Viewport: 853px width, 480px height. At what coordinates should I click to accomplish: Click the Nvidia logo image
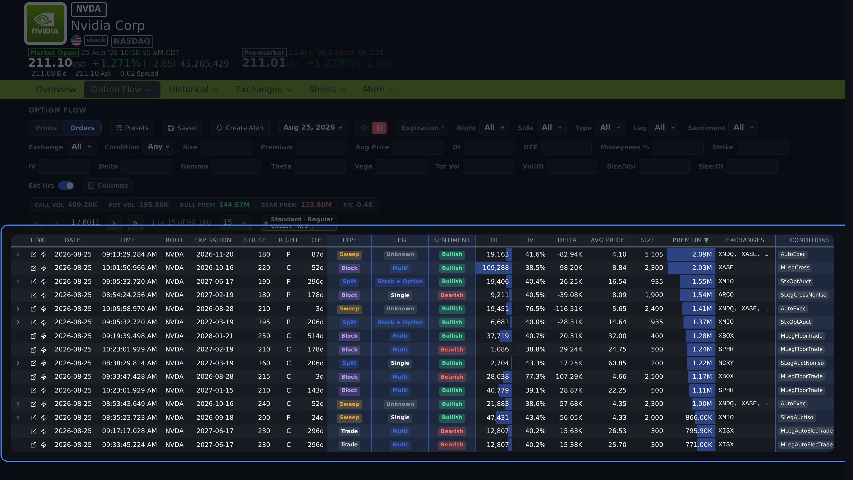pos(45,23)
